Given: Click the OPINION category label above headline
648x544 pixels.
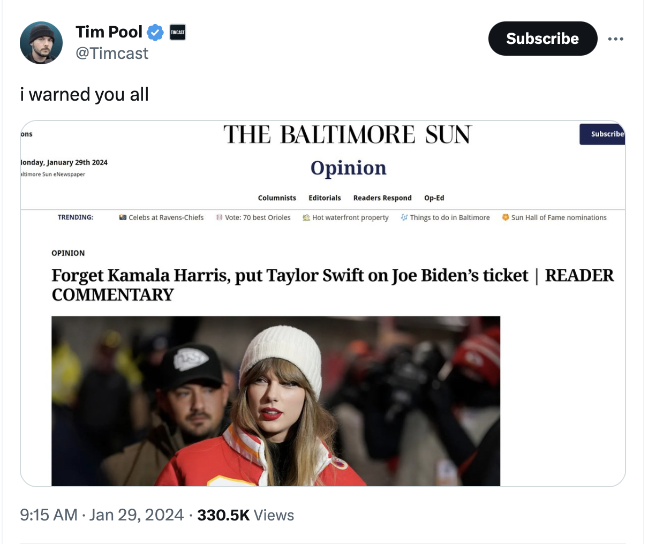Looking at the screenshot, I should pos(68,253).
